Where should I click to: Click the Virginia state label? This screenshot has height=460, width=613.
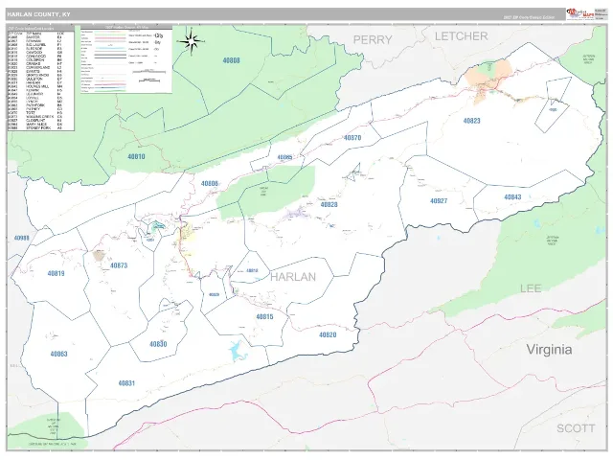tap(549, 349)
